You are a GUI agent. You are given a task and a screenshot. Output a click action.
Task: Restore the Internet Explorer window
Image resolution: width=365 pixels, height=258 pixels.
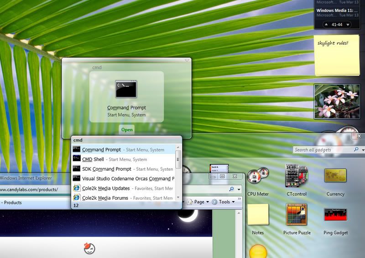point(222,176)
